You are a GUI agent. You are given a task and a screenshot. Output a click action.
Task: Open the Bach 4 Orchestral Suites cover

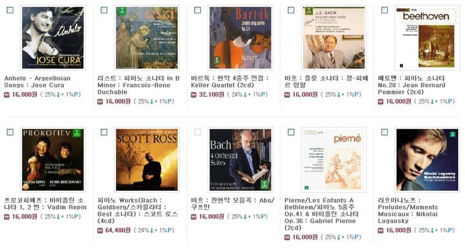pos(240,160)
